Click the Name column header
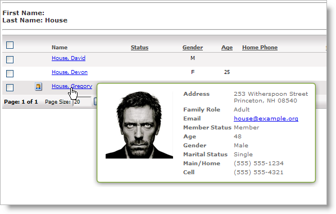The image size is (336, 214). pos(60,48)
